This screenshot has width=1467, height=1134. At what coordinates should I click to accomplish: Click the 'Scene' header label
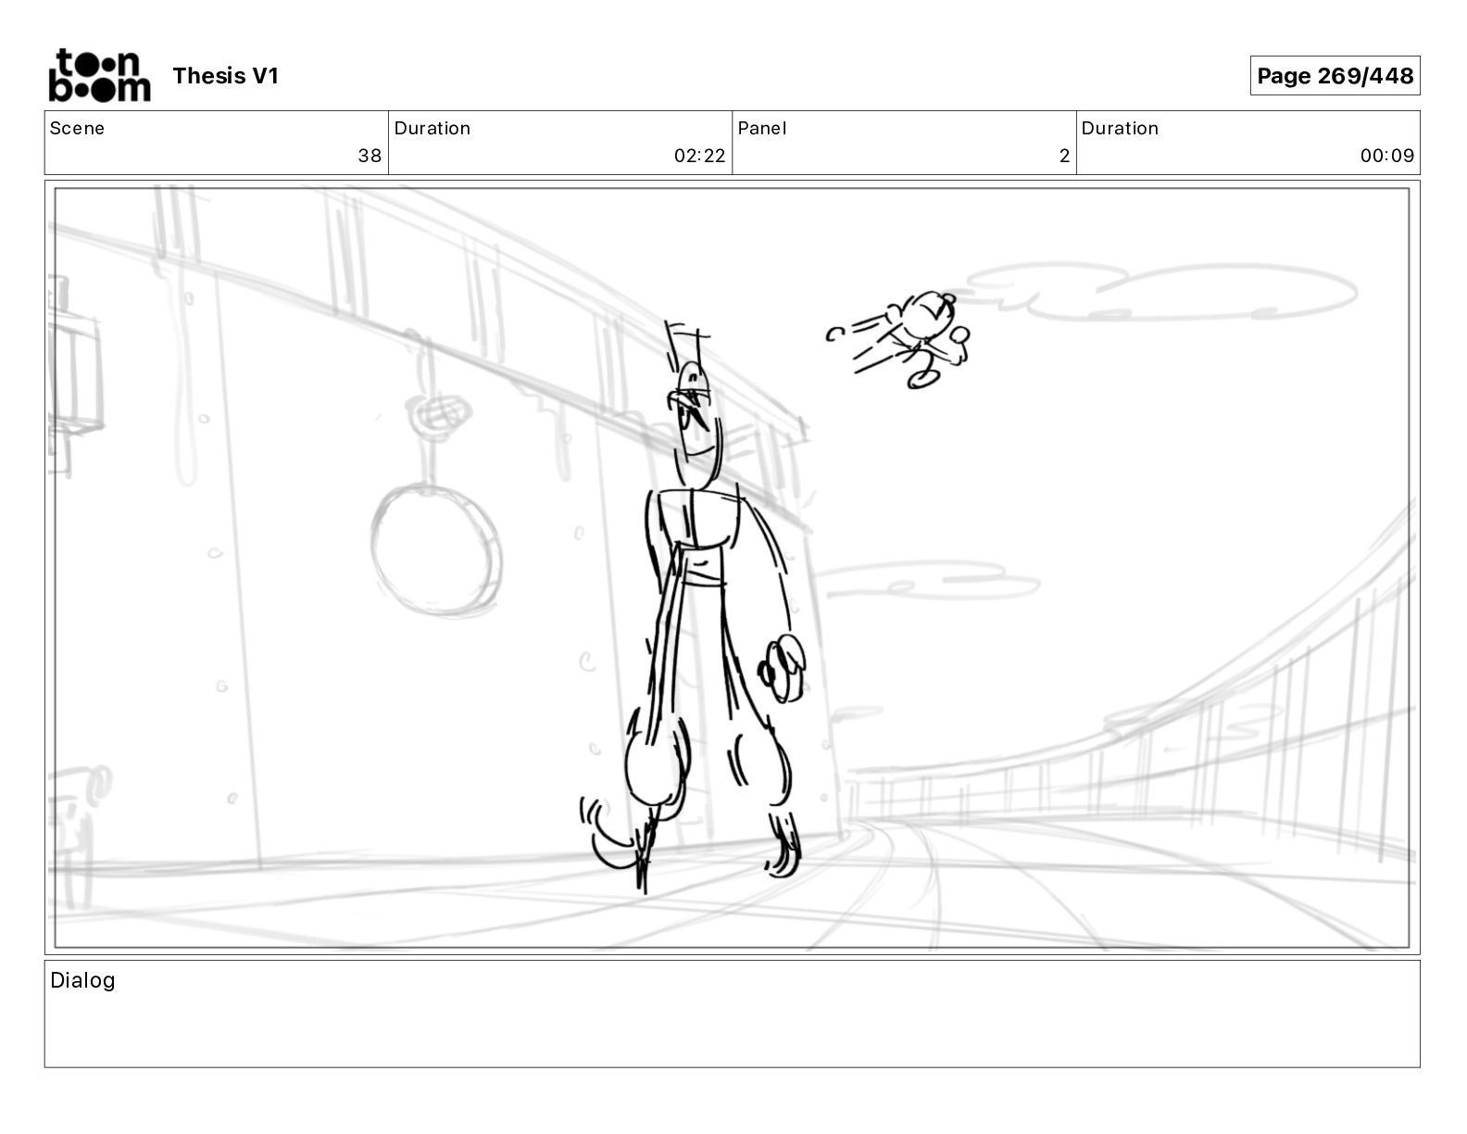[77, 128]
